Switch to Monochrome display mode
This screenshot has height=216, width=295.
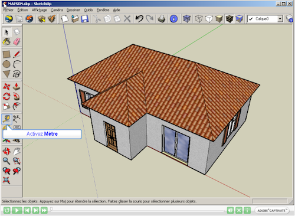pyautogui.click(x=240, y=19)
